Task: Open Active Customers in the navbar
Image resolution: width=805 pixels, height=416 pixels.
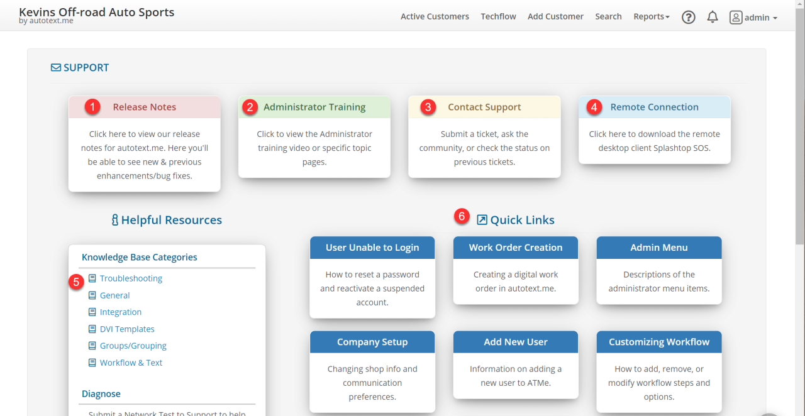Action: coord(435,17)
